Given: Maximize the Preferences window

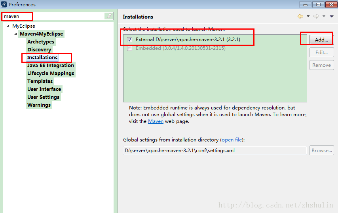Looking at the screenshot, I should tap(318, 4).
